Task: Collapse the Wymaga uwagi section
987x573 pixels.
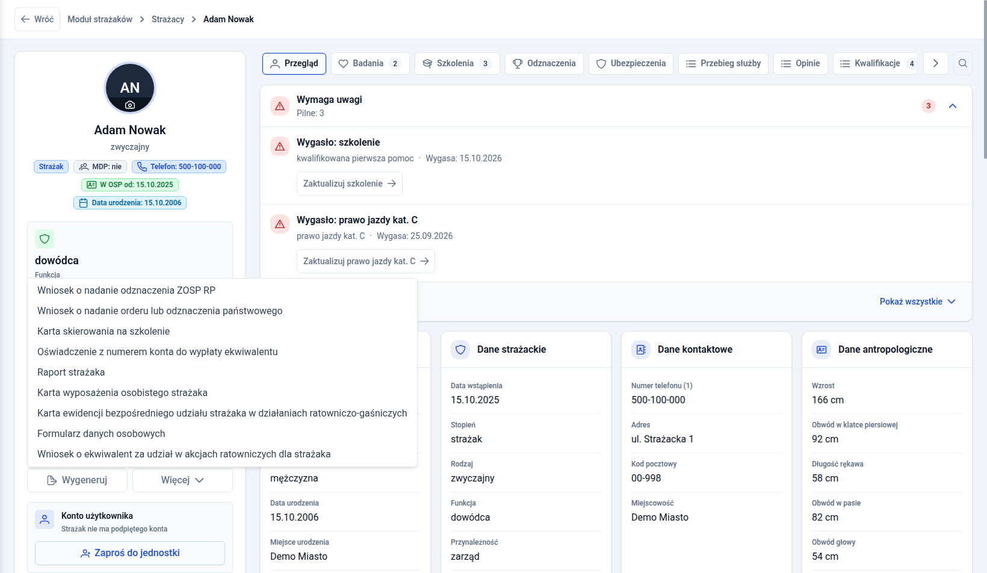Action: [x=953, y=106]
